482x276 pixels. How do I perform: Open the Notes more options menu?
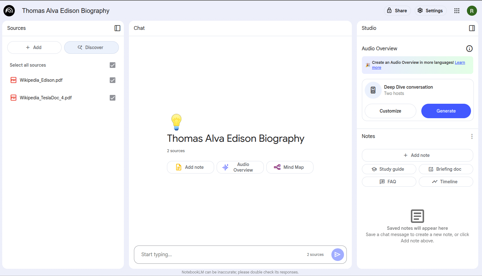472,136
